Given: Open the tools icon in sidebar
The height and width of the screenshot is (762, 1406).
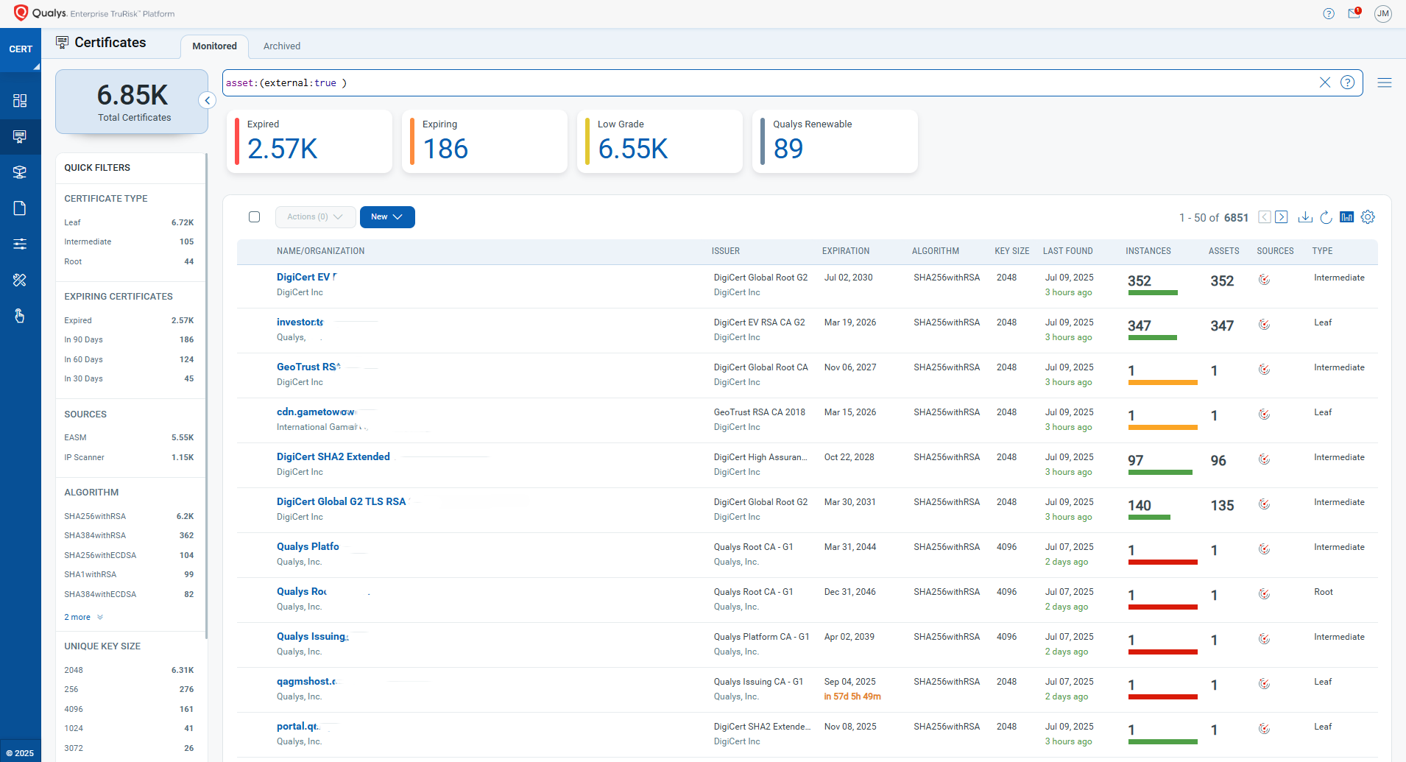Looking at the screenshot, I should [x=20, y=280].
